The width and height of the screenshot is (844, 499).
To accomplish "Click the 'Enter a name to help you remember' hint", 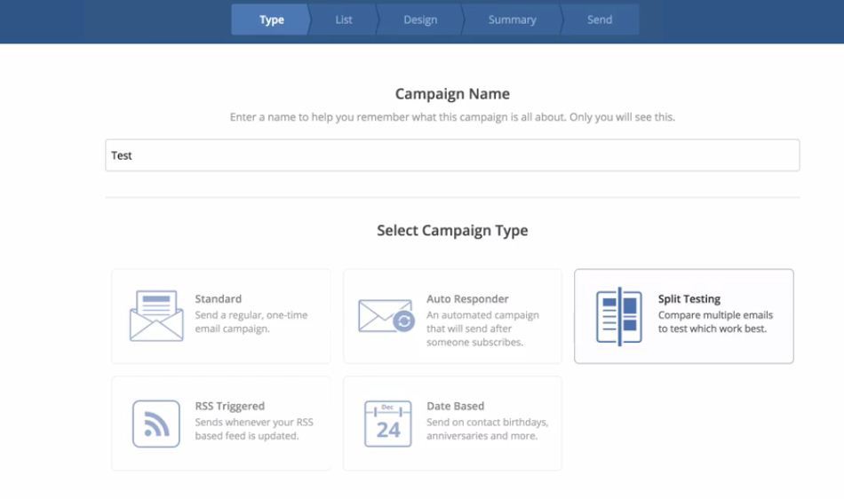I will tap(452, 117).
